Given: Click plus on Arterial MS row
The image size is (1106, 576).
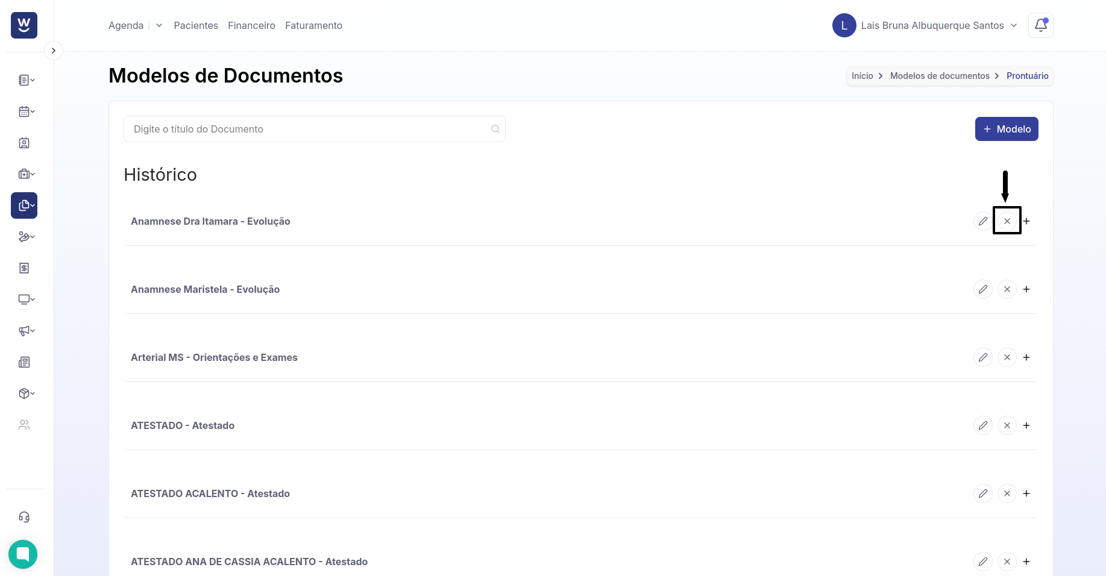Looking at the screenshot, I should [1026, 357].
